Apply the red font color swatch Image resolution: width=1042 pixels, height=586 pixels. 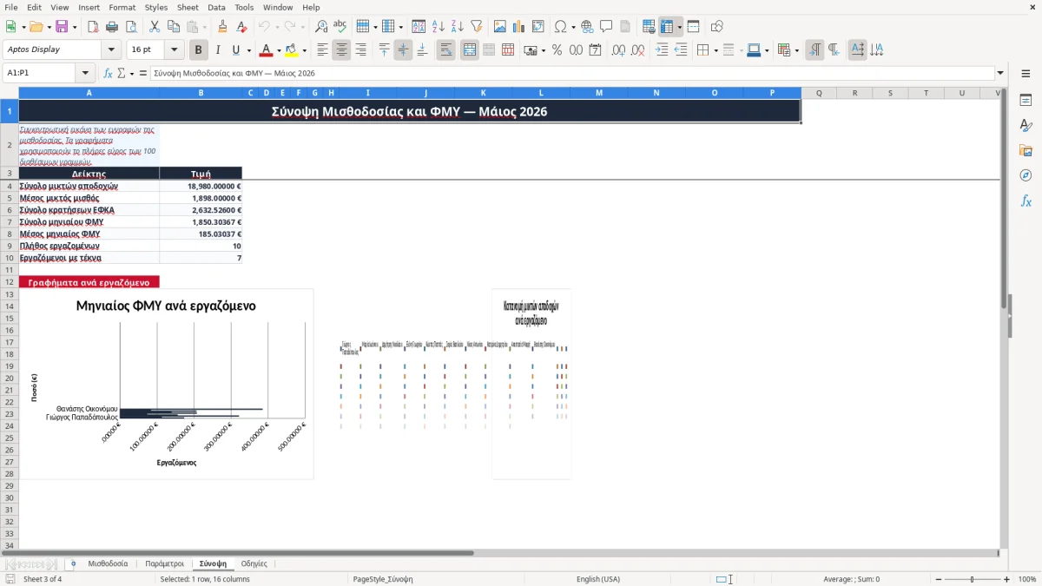(267, 50)
